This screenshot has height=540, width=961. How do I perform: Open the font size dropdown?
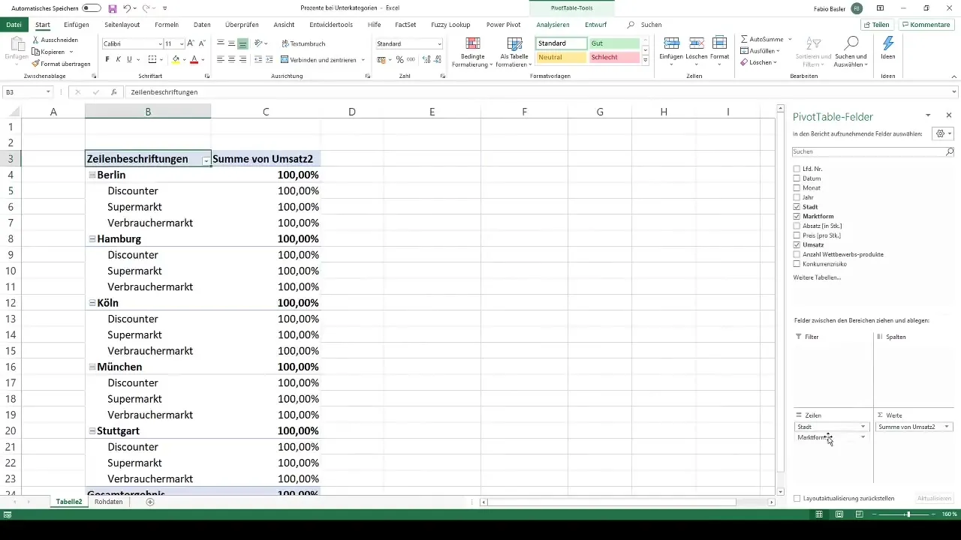click(x=182, y=44)
